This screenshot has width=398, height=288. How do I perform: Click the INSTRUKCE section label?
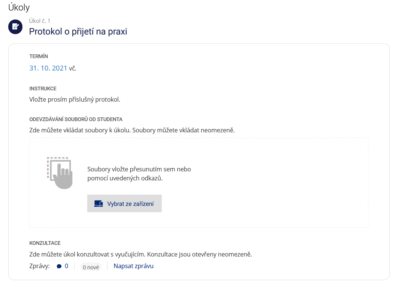tap(43, 88)
